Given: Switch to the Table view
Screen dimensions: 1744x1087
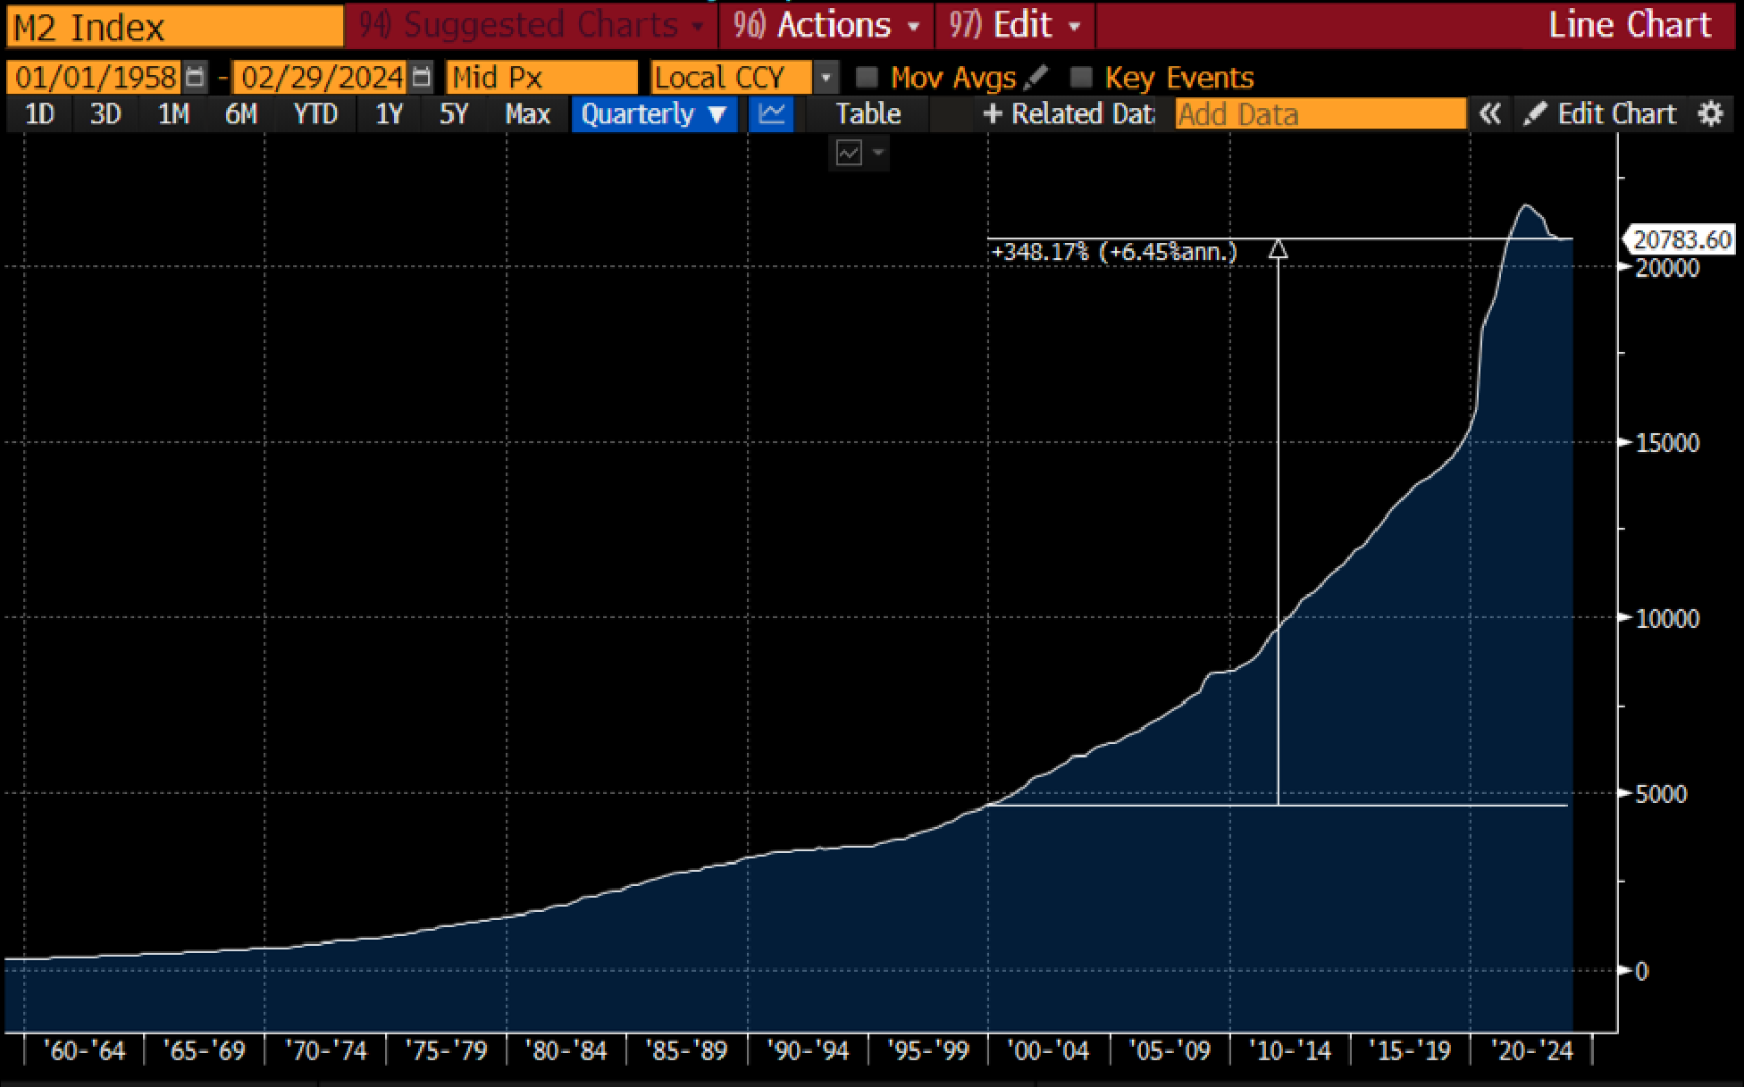Looking at the screenshot, I should [868, 114].
